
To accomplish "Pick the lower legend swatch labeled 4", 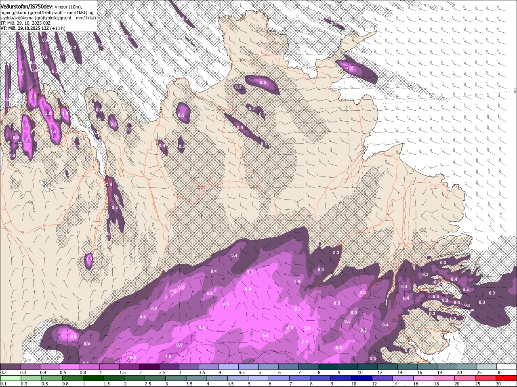I will coord(217,378).
